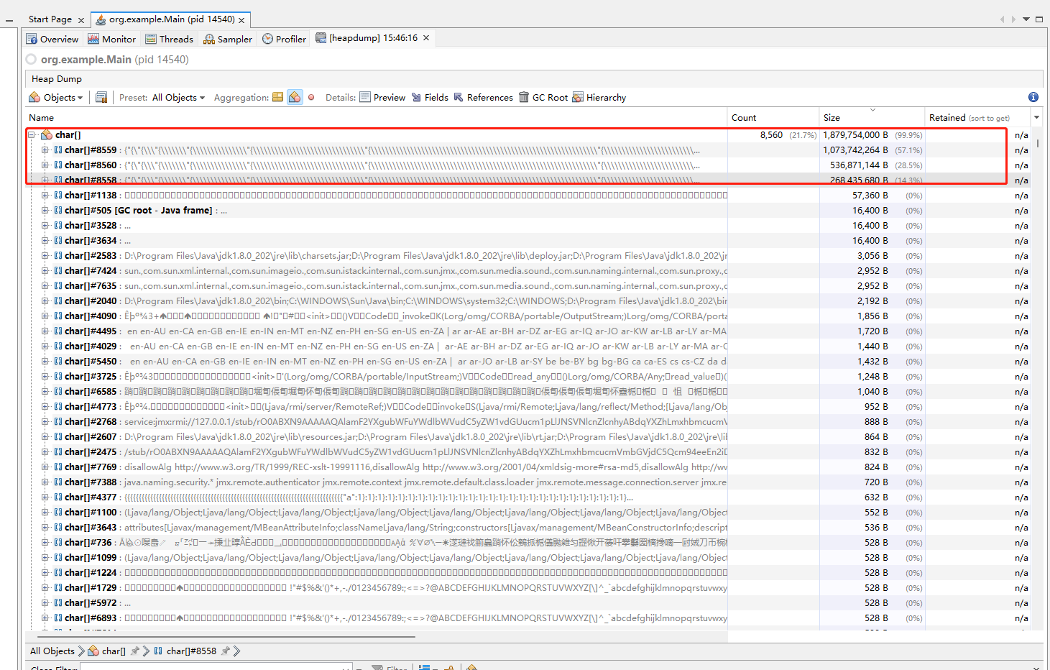
Task: Sort the table by Count column
Action: 773,117
